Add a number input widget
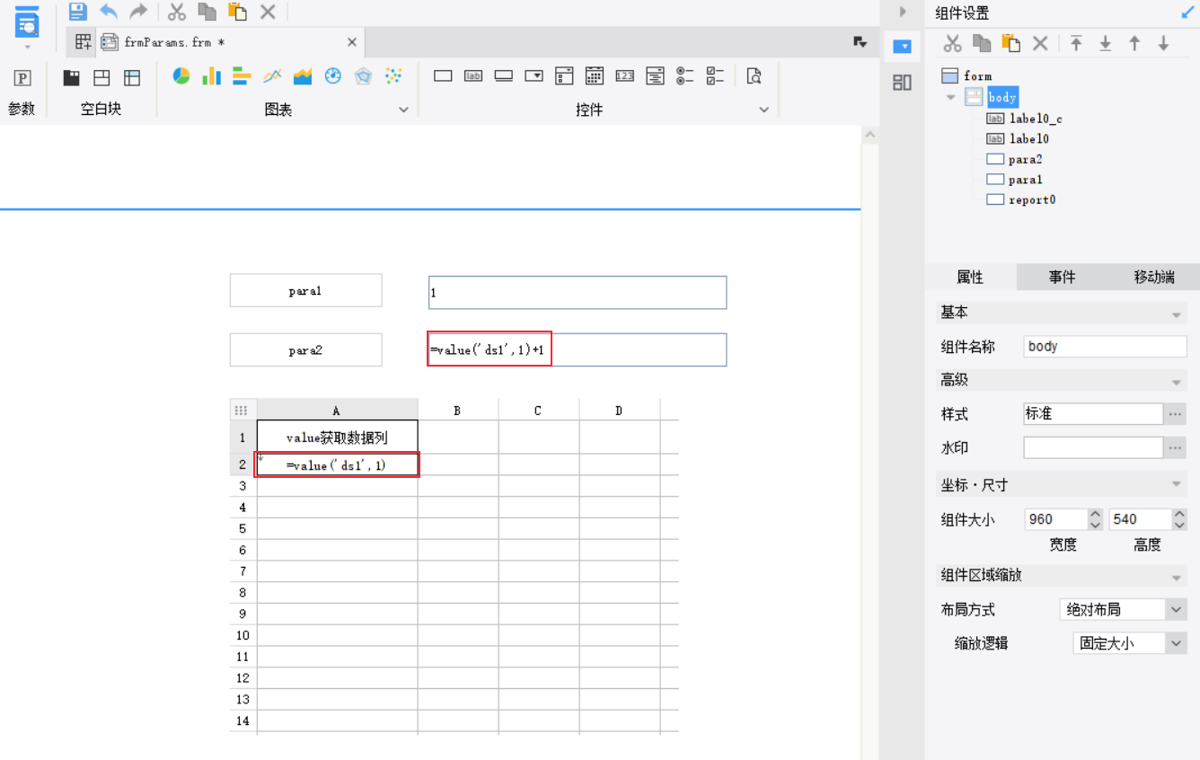Screen dimensions: 1200x760 pos(625,76)
